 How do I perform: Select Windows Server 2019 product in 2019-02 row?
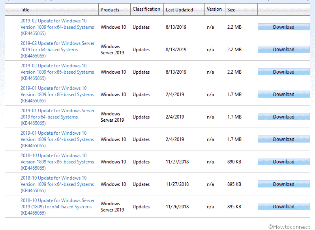click(112, 50)
